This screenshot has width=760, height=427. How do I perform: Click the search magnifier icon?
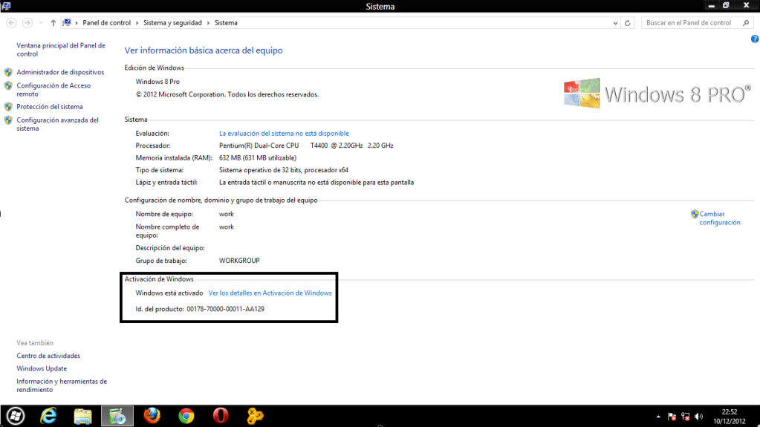pyautogui.click(x=746, y=23)
